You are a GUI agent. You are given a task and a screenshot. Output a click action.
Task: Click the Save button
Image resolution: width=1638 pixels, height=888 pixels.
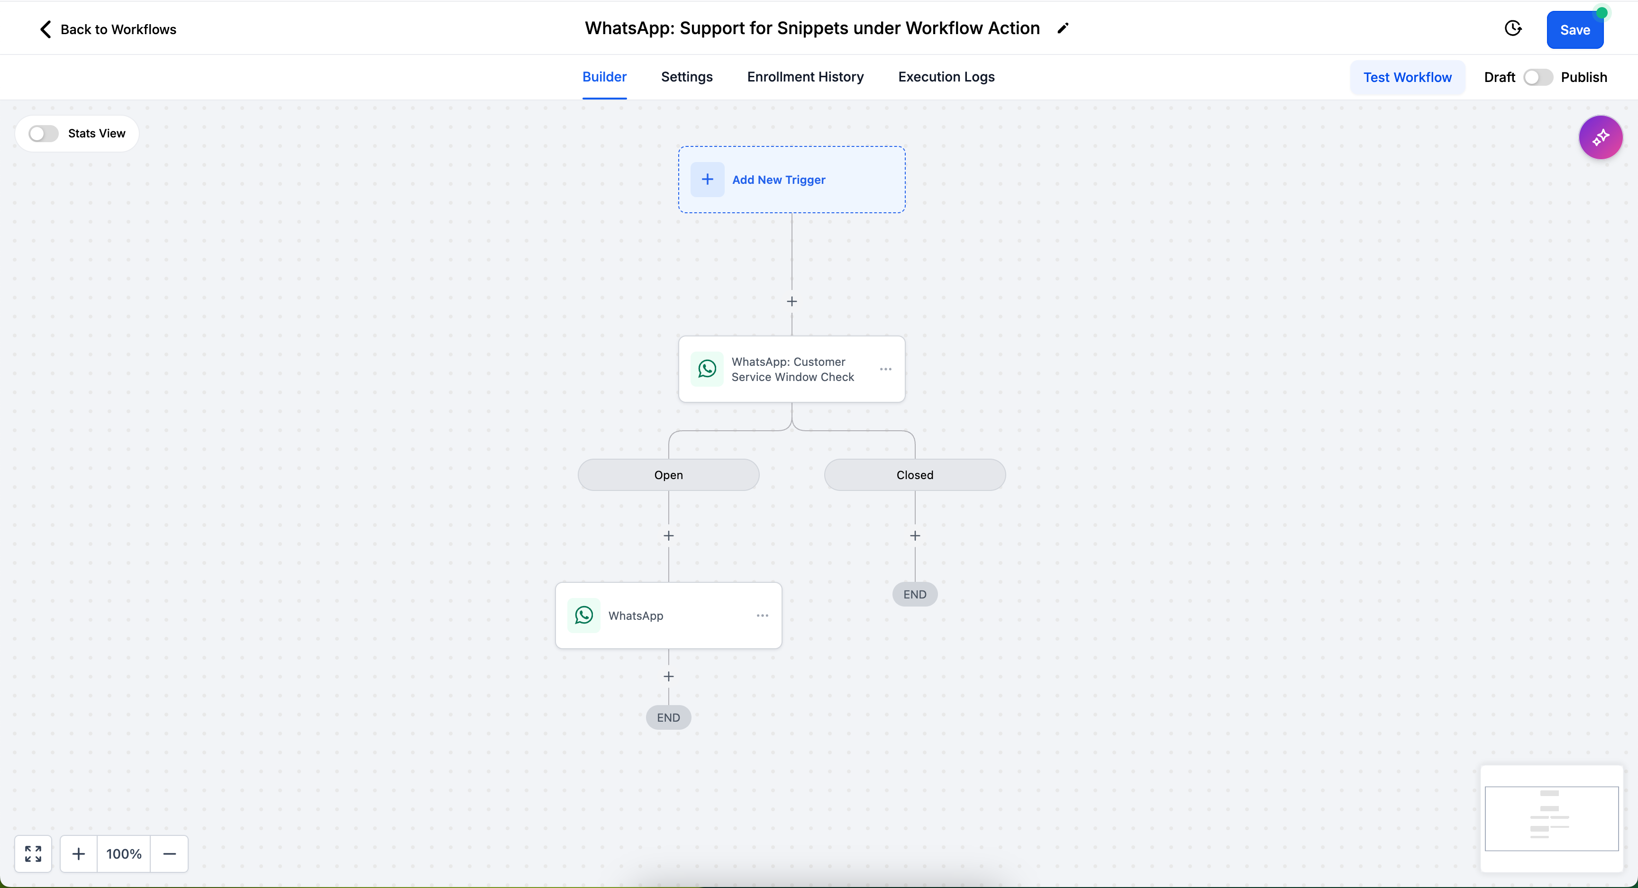click(x=1575, y=30)
